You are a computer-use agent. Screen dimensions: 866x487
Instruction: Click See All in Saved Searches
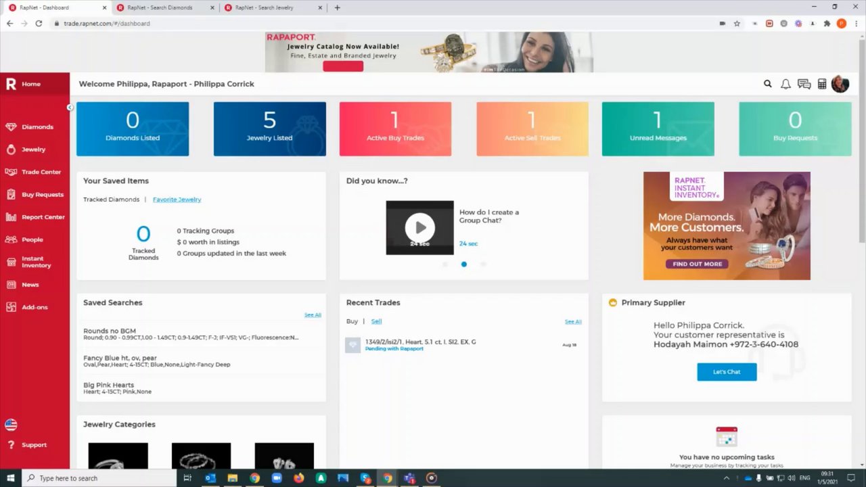click(313, 315)
